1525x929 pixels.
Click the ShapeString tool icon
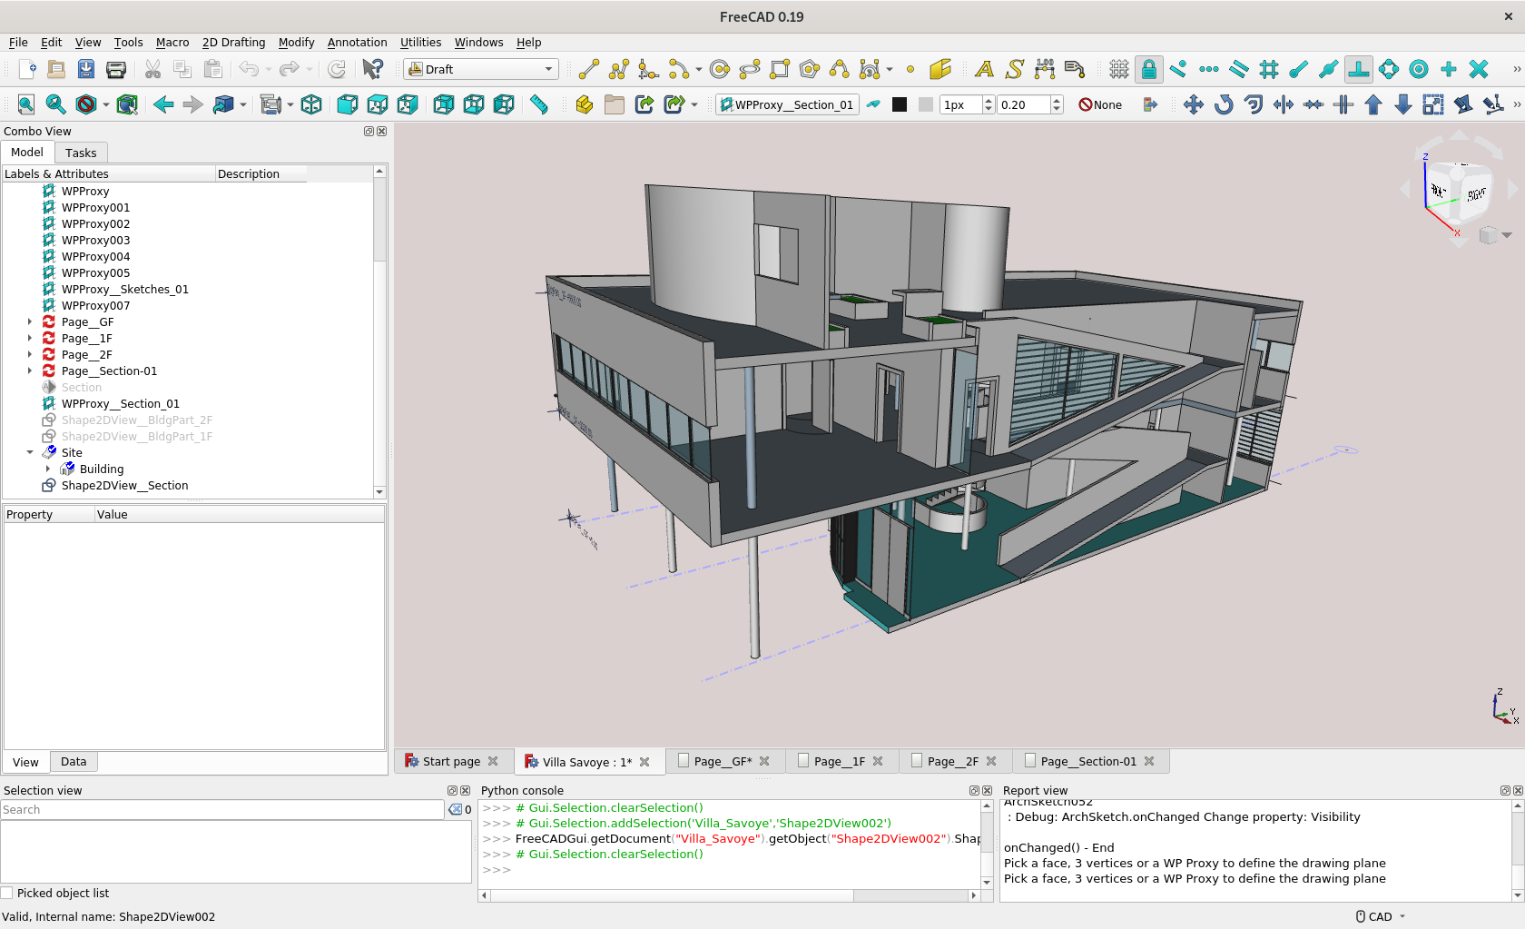[1014, 69]
